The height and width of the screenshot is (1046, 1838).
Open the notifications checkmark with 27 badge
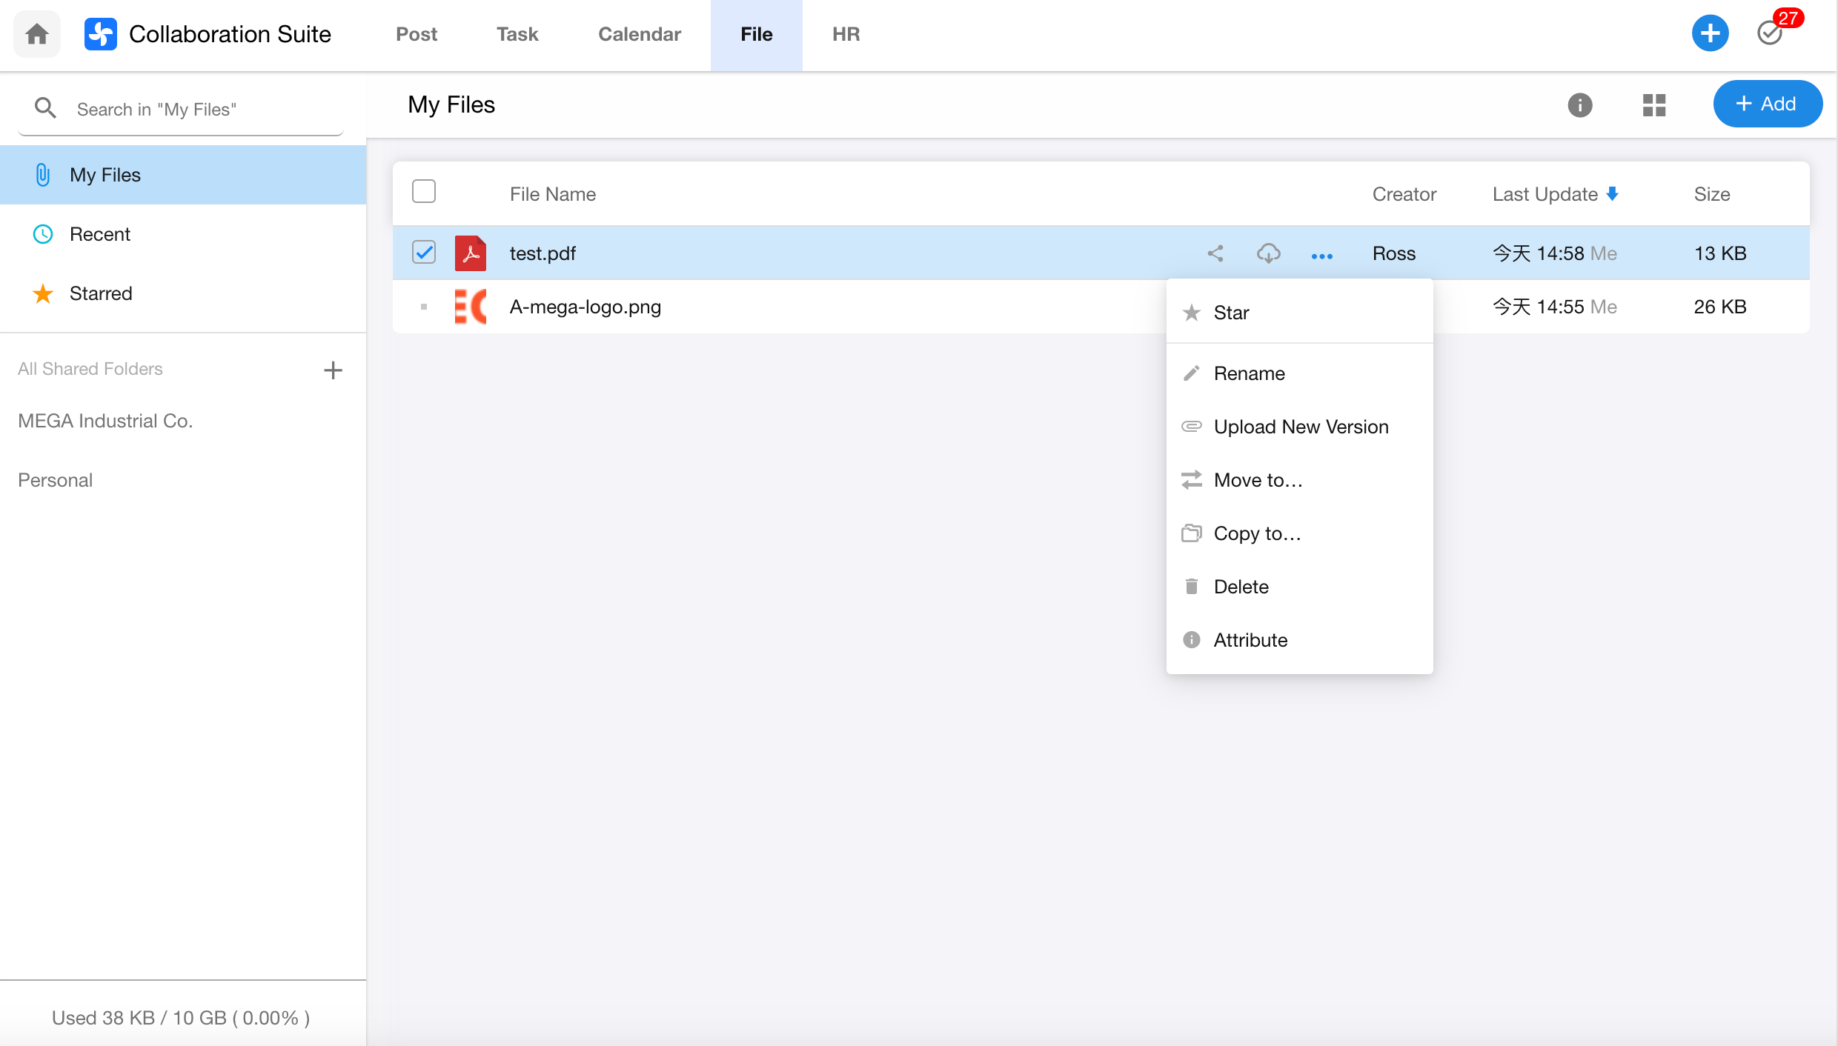pyautogui.click(x=1770, y=33)
